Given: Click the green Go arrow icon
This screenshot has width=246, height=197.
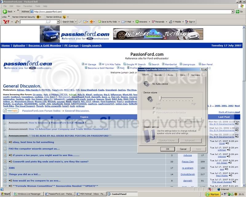Looking at the screenshot, I should 237,11.
